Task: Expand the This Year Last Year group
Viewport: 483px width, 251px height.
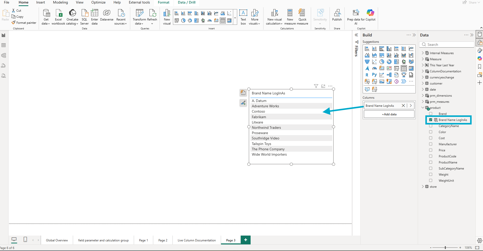Action: tap(423, 65)
